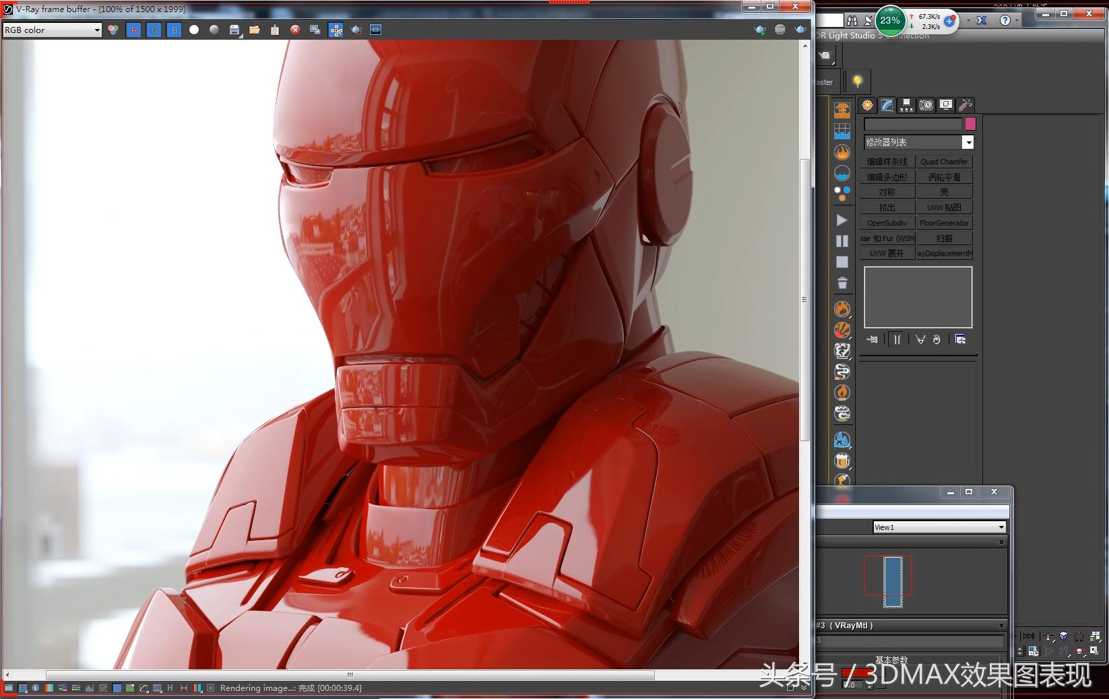Toggle the red channel R button
1109x699 pixels.
133,30
